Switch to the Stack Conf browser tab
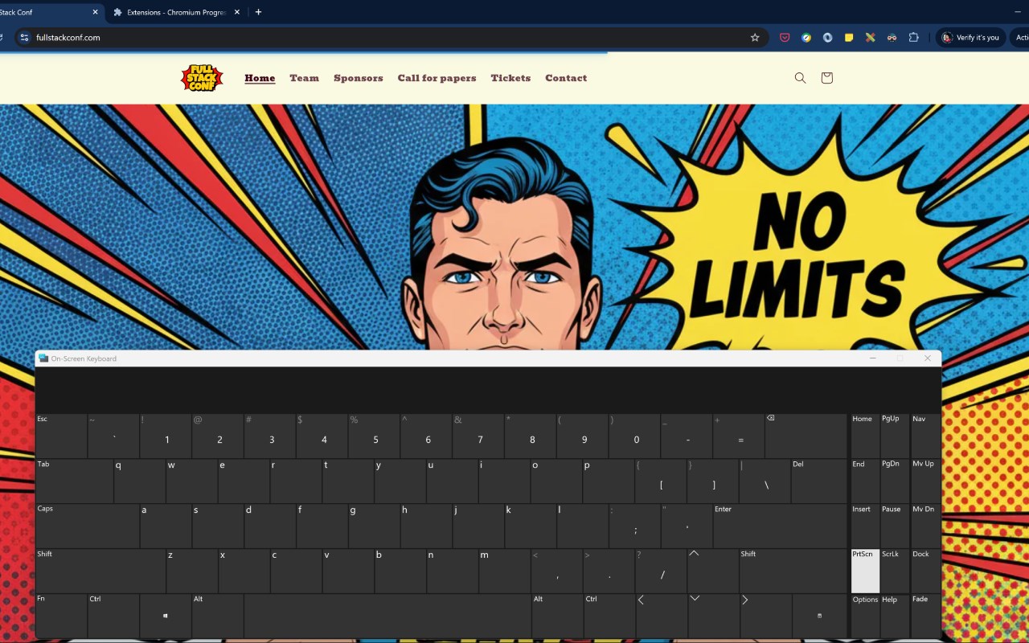The image size is (1029, 643). tap(47, 12)
